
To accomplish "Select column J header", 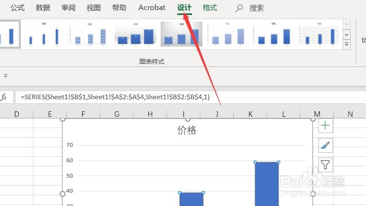I will point(217,114).
